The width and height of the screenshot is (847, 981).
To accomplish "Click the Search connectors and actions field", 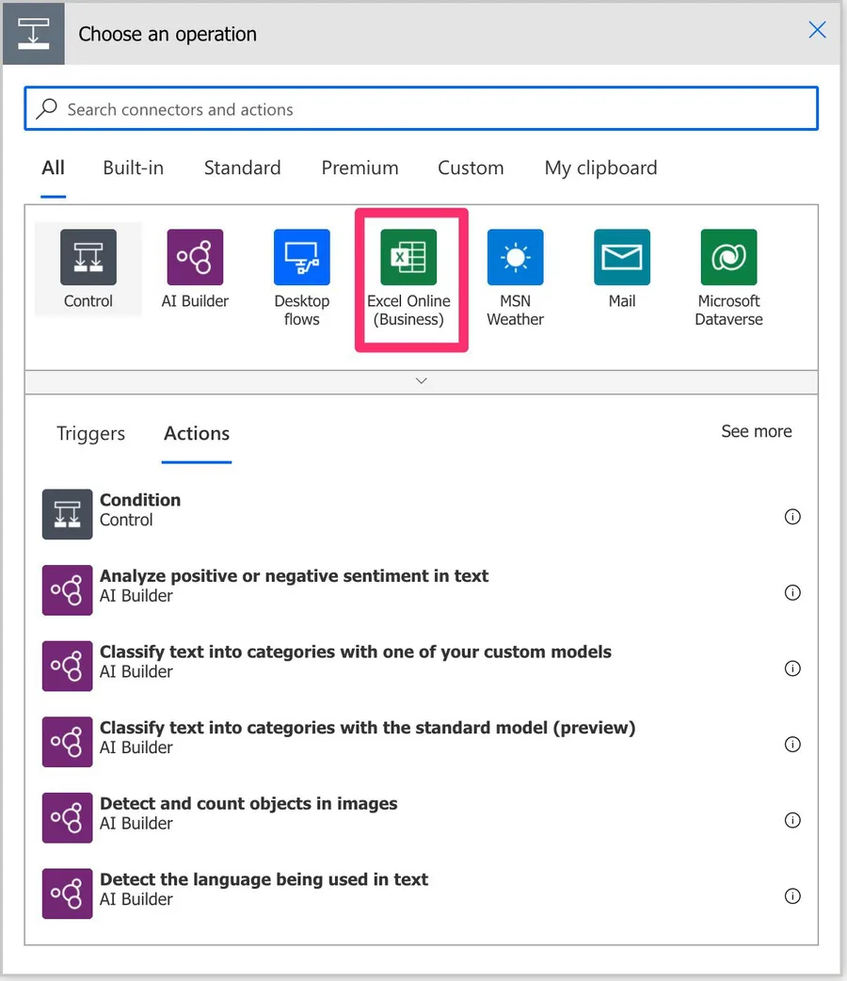I will (421, 109).
